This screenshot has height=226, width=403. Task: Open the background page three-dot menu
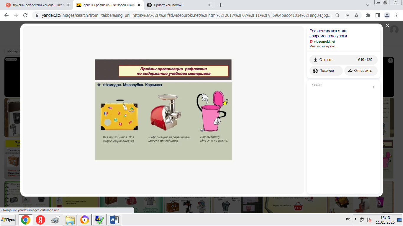391,61
